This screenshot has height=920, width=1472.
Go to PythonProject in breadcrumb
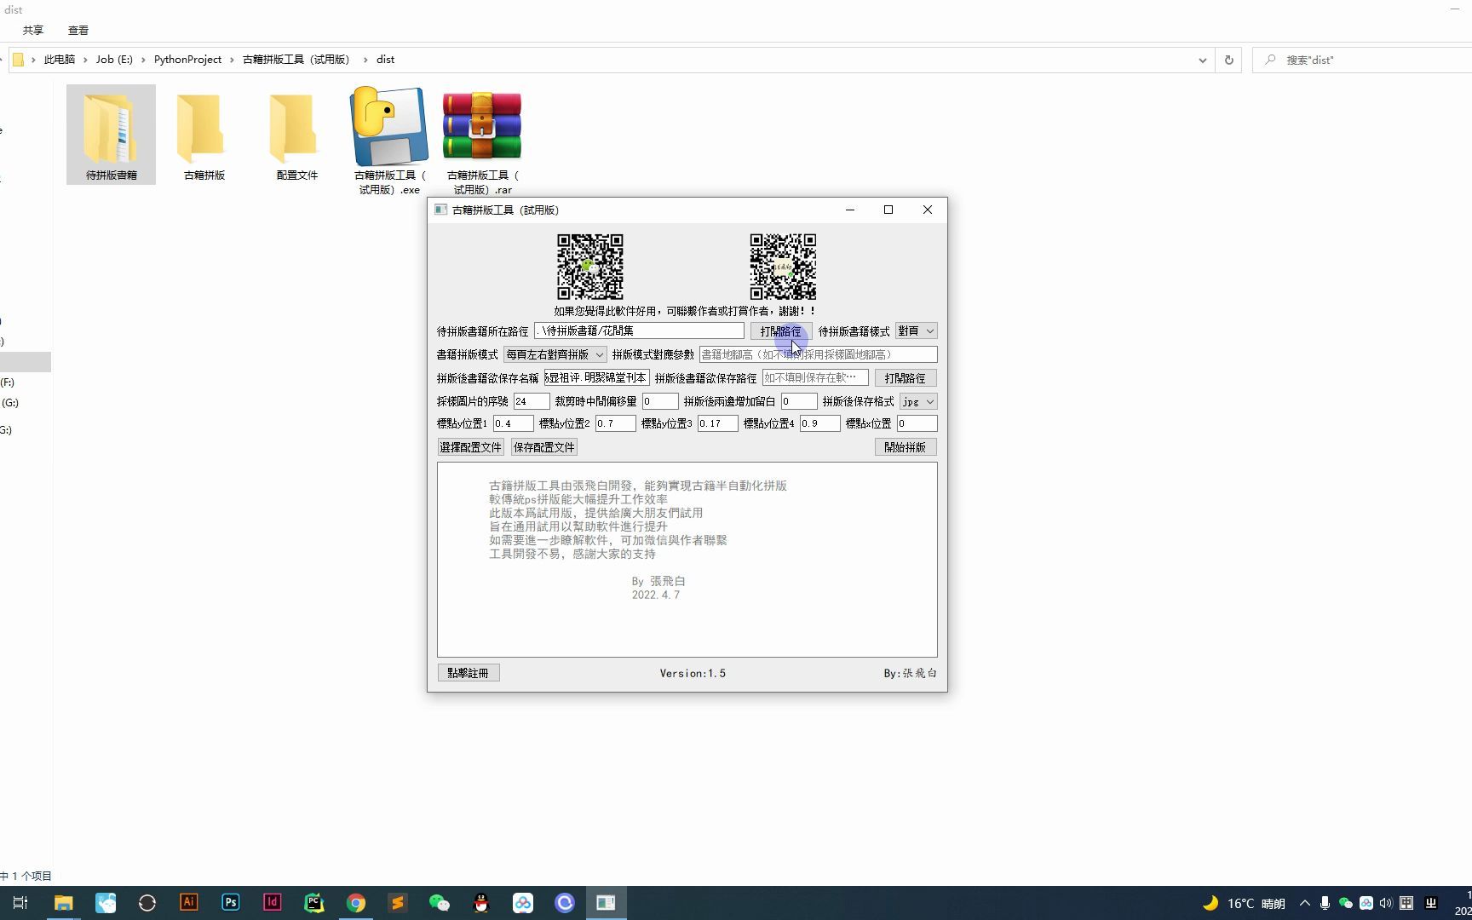coord(187,60)
